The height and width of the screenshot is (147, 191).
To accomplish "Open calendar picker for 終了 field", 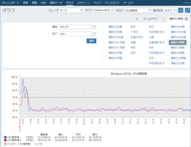I will (x=94, y=34).
